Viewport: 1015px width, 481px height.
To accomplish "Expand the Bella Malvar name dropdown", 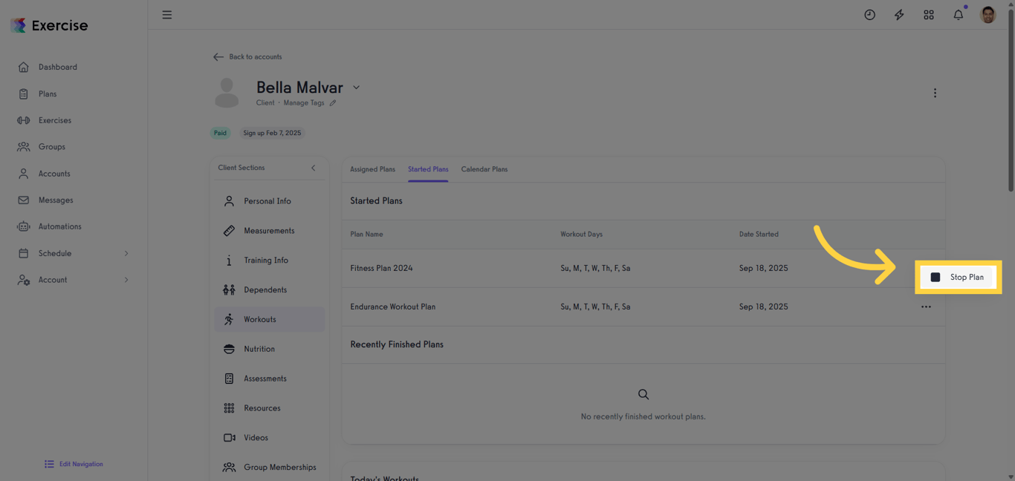I will point(356,88).
